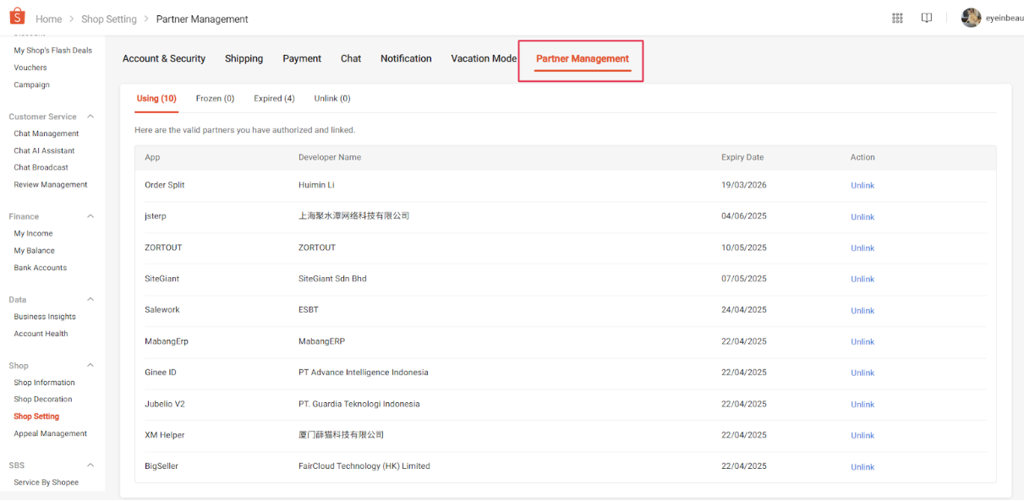Open My Income in the sidebar
1024x501 pixels.
pyautogui.click(x=34, y=233)
